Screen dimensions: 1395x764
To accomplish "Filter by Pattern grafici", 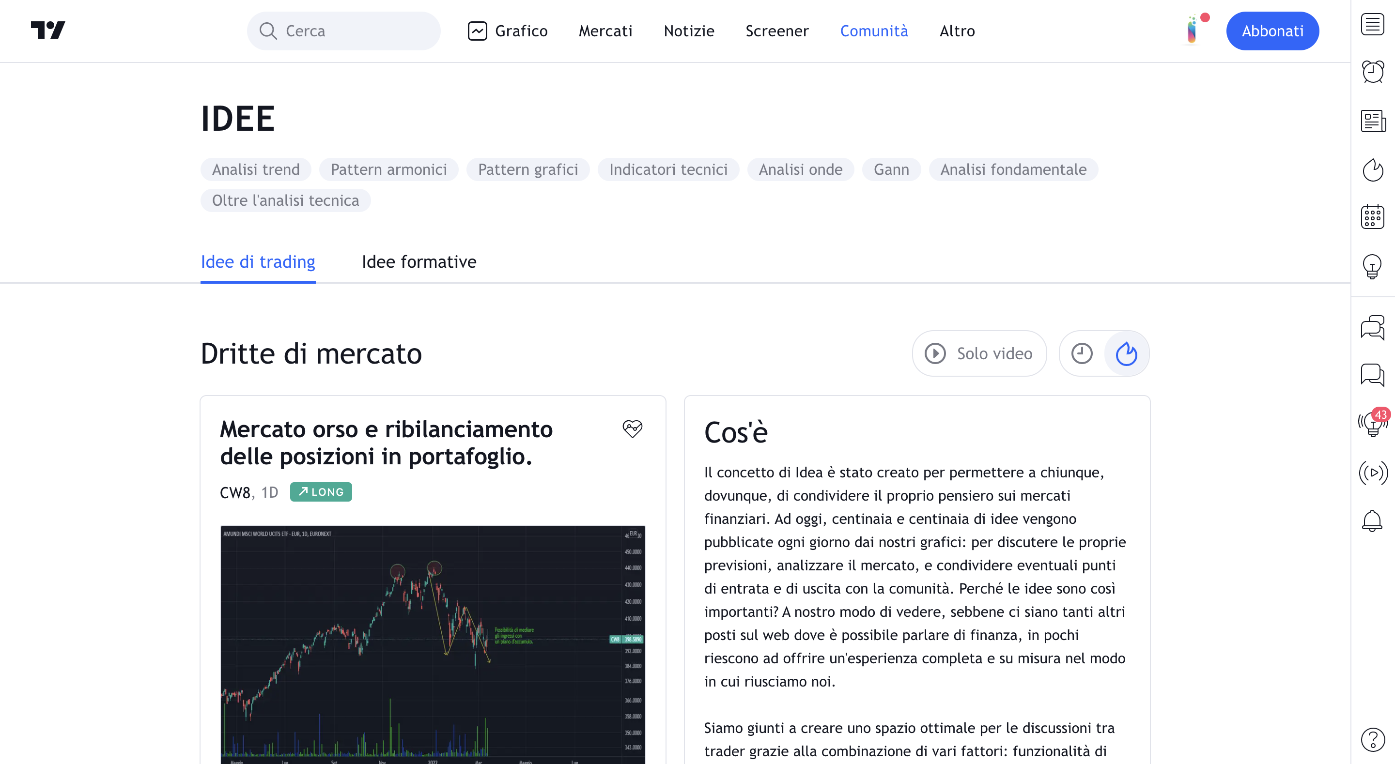I will 528,169.
